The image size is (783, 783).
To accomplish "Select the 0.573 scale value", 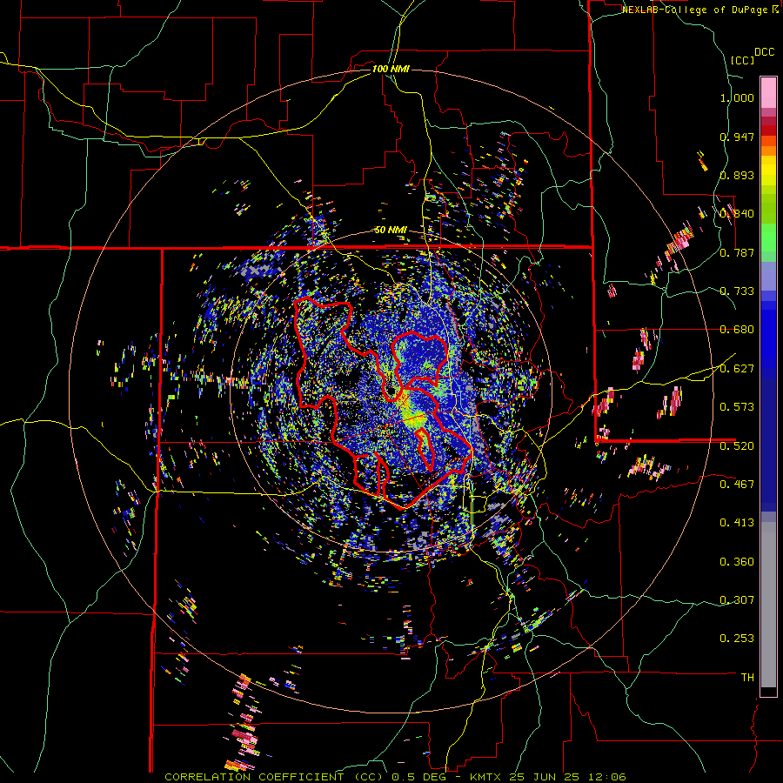I will 737,407.
